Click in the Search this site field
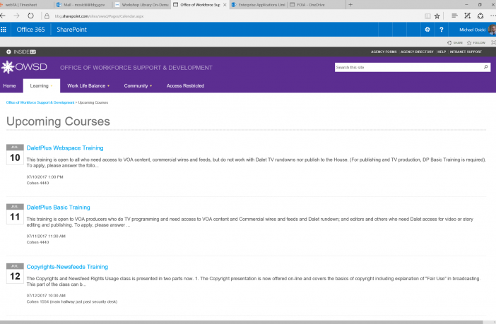The image size is (496, 324). (408, 67)
